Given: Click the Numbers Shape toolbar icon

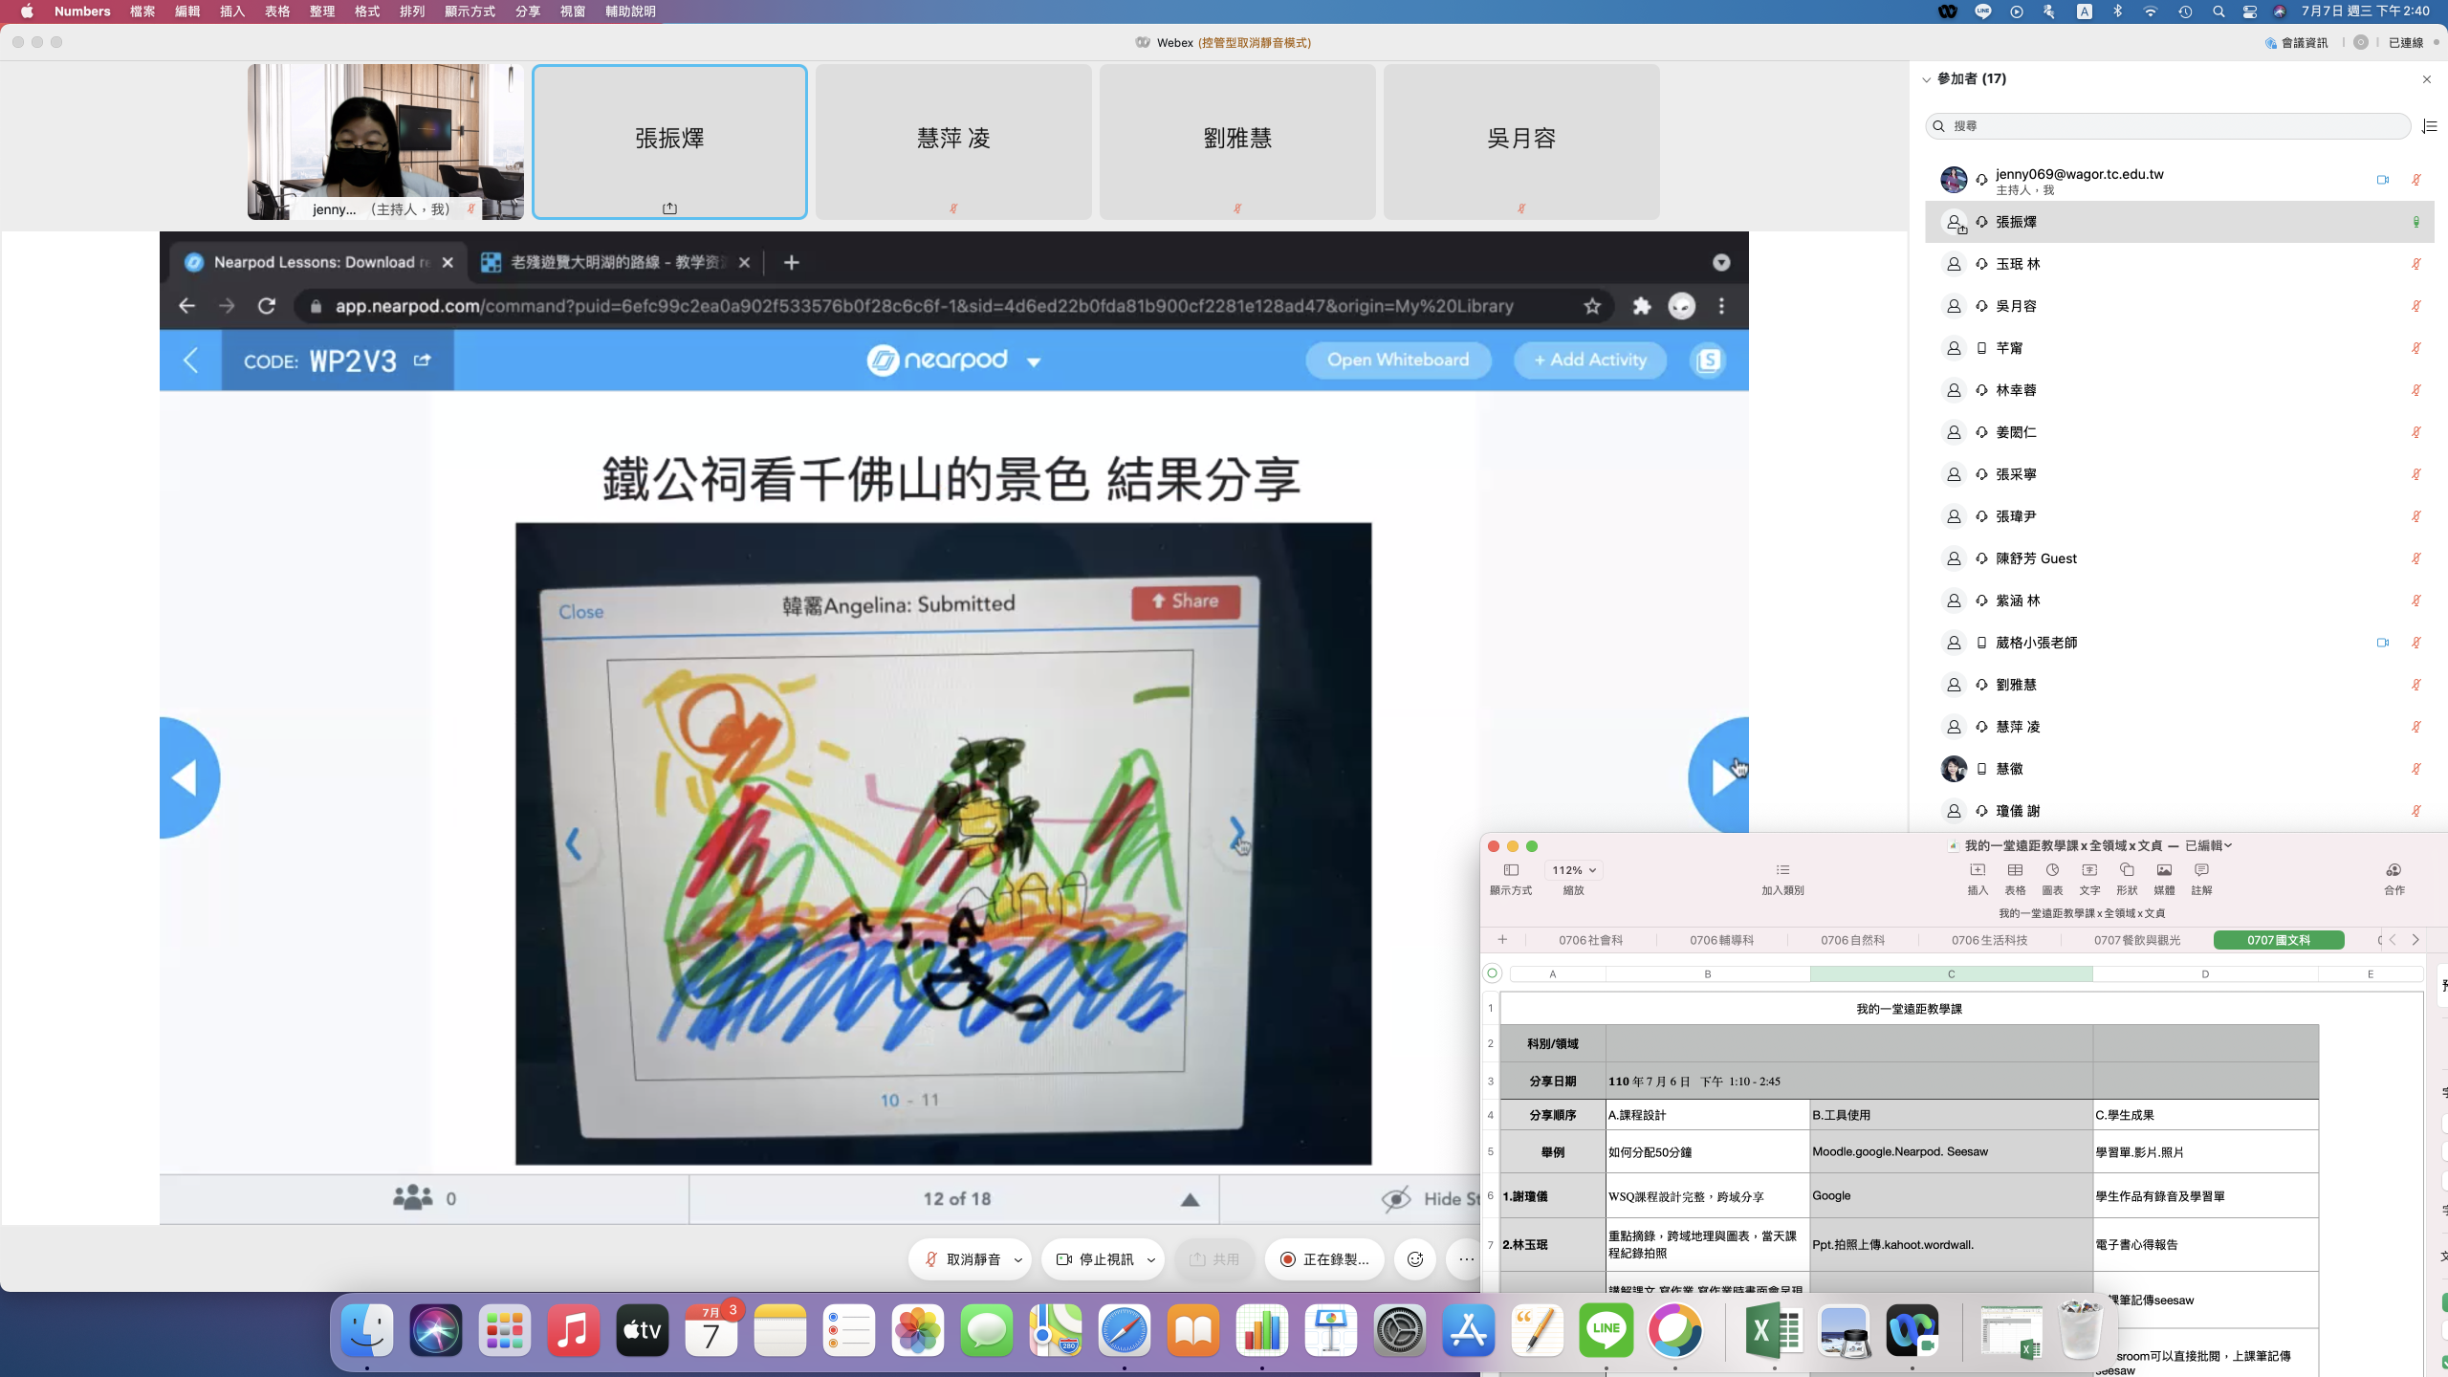Looking at the screenshot, I should click(2127, 870).
